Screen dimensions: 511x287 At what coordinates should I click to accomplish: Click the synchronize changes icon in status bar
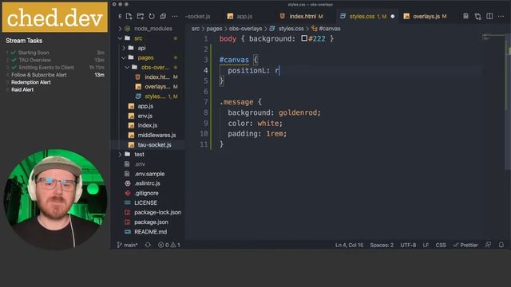(x=148, y=245)
